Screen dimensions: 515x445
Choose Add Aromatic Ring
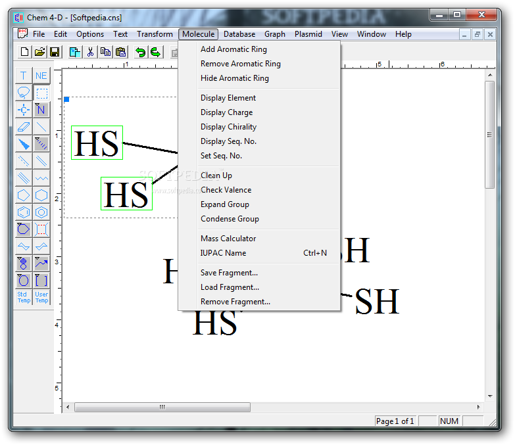point(259,49)
